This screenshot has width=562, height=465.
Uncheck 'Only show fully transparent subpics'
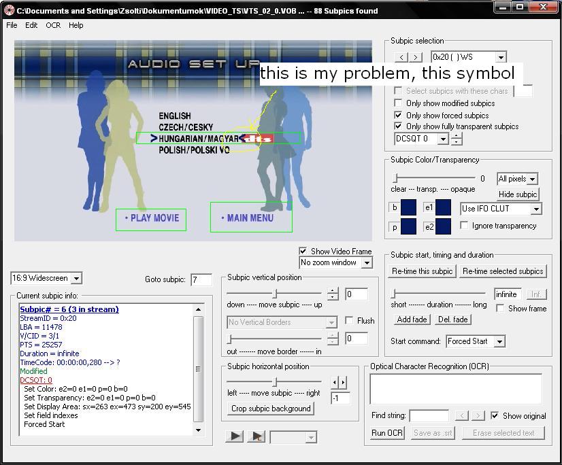[x=398, y=126]
